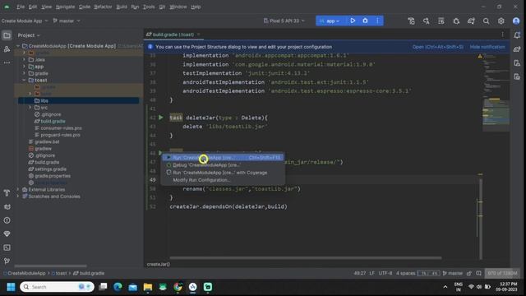
Task: Open the Resource Manager sidebar icon
Action: pyautogui.click(x=7, y=49)
